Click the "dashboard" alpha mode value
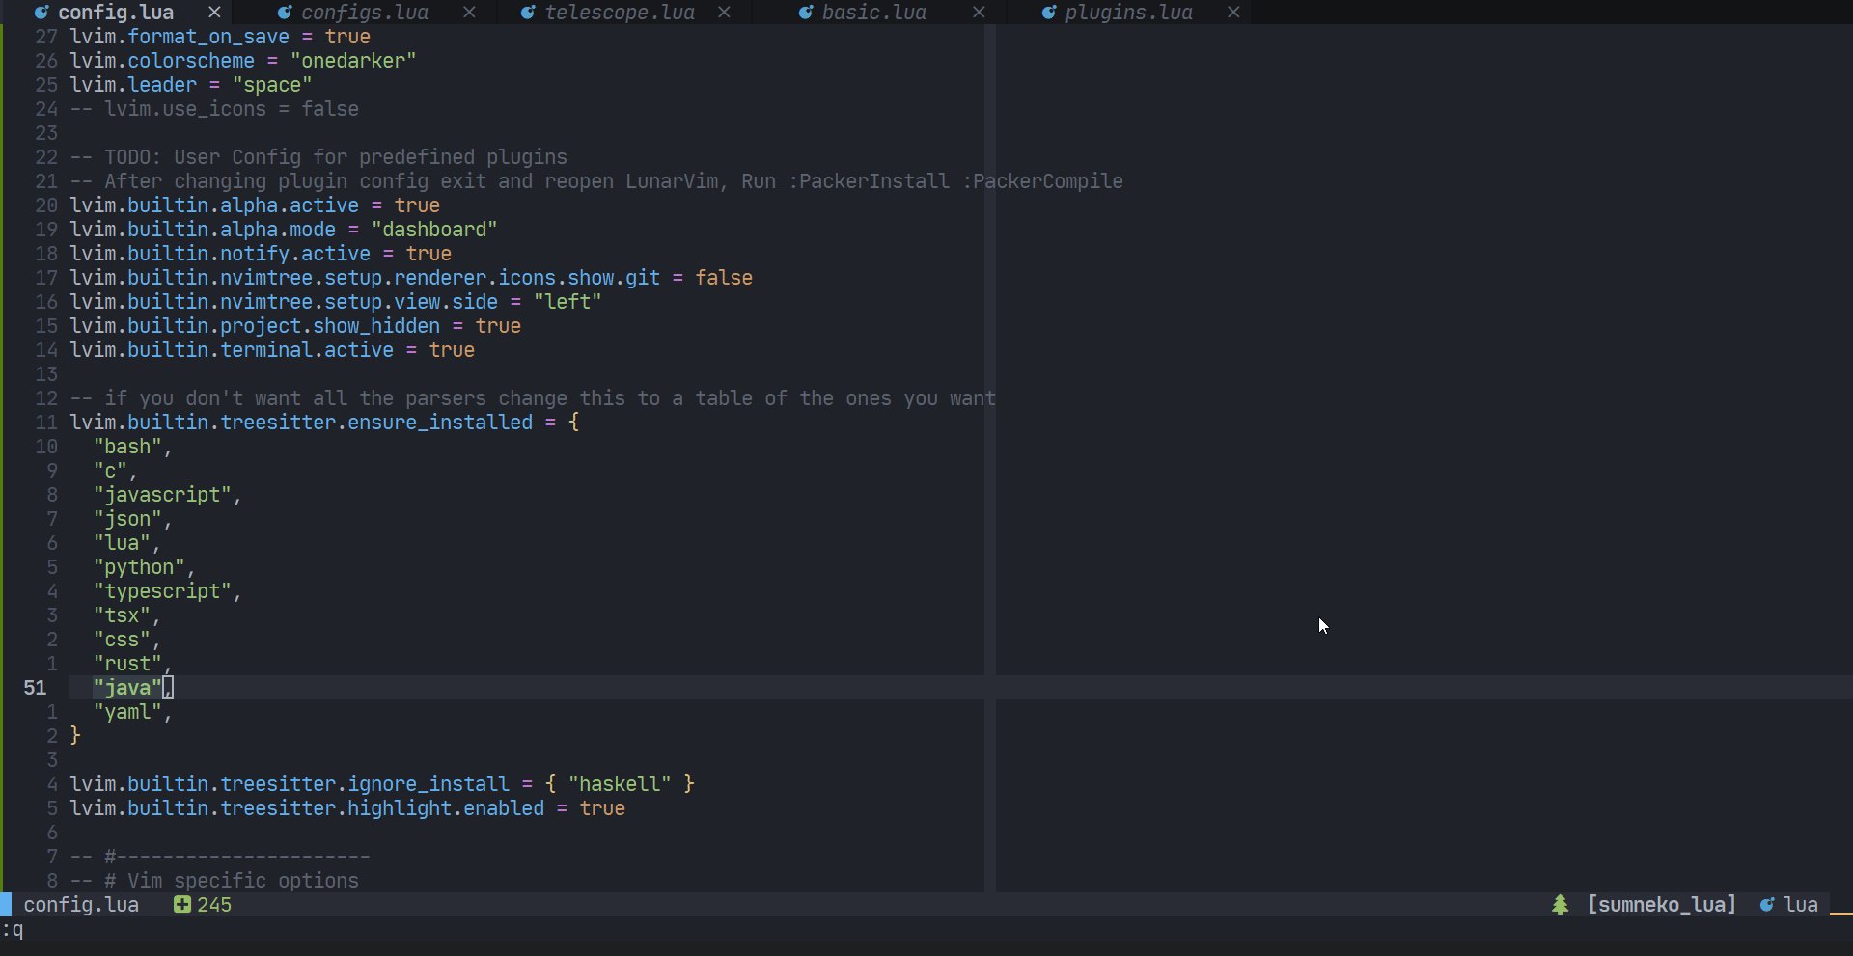Screen dimensions: 1853x956 click(x=434, y=230)
